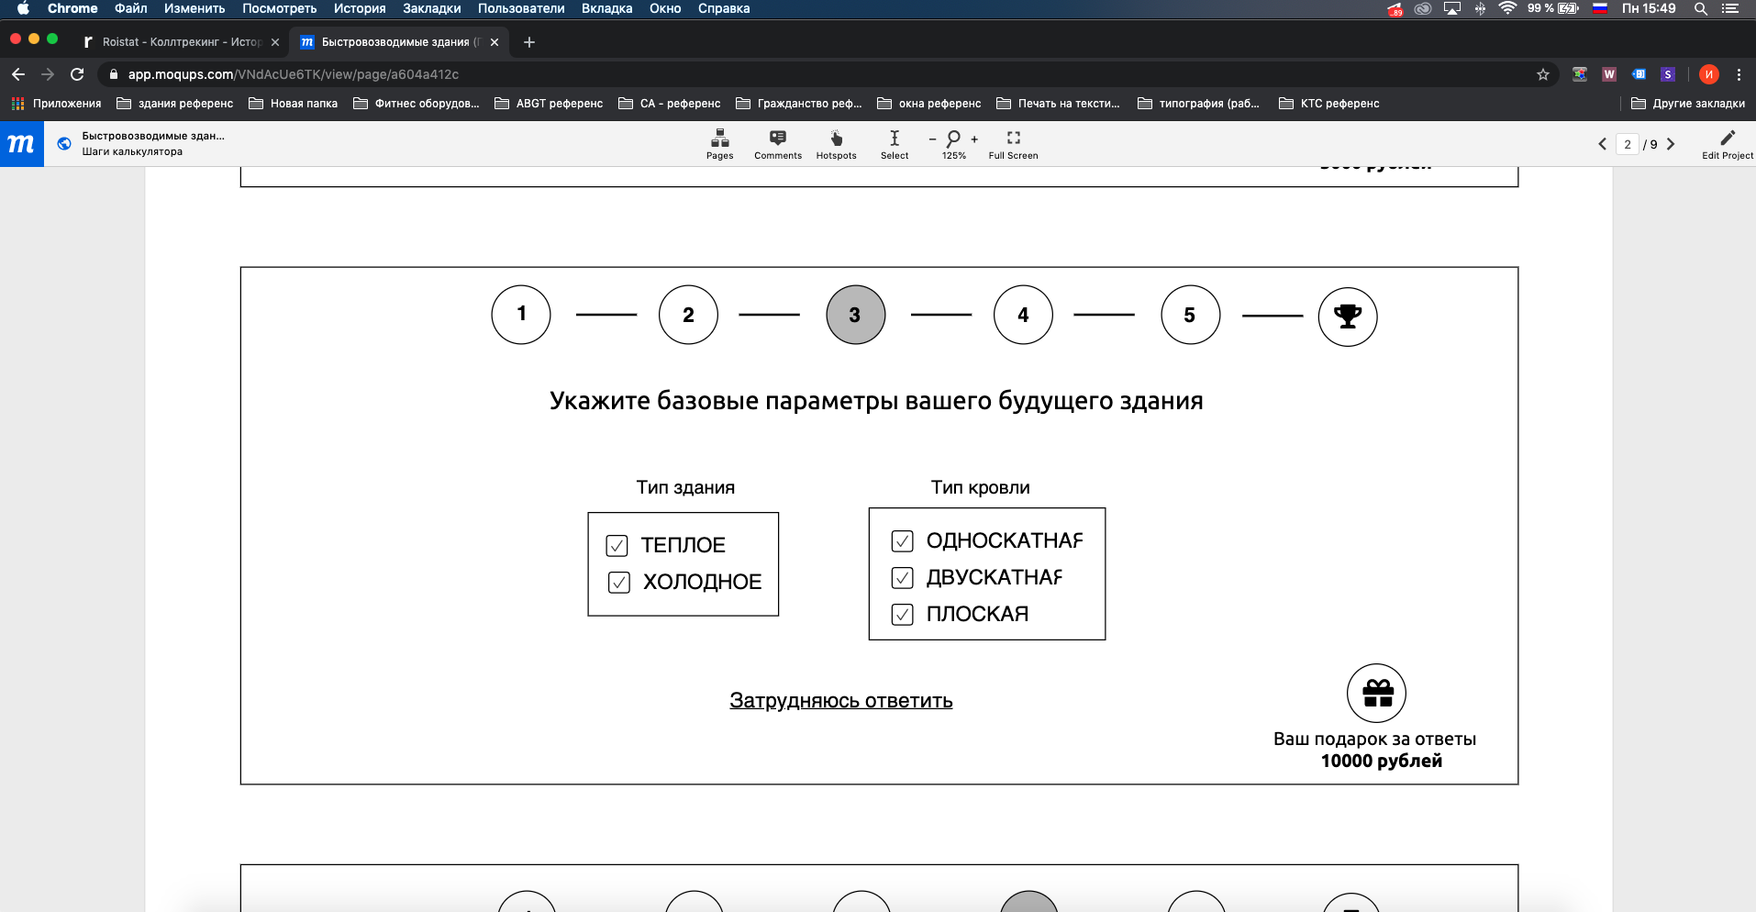Open СА - референс bookmark folder

tap(669, 104)
